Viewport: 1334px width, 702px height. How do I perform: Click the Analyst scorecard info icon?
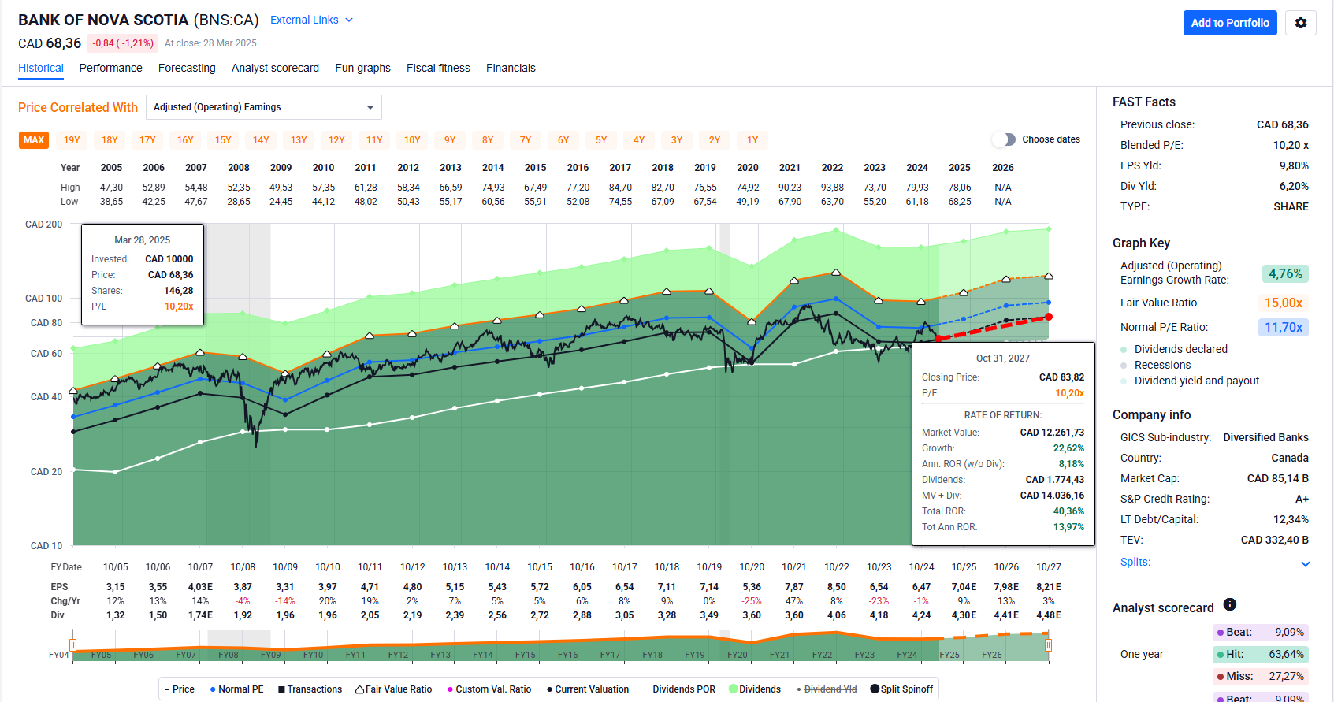click(1229, 605)
